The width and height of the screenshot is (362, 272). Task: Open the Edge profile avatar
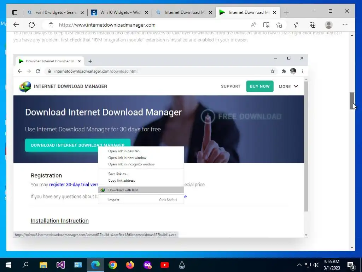coord(329,25)
